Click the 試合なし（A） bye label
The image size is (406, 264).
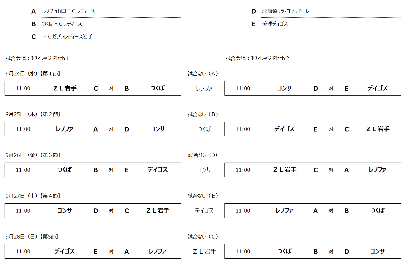click(203, 74)
